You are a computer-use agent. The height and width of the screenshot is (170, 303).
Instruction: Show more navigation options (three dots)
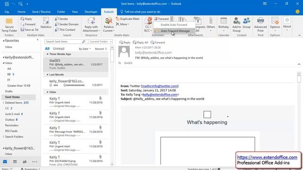tap(35, 161)
